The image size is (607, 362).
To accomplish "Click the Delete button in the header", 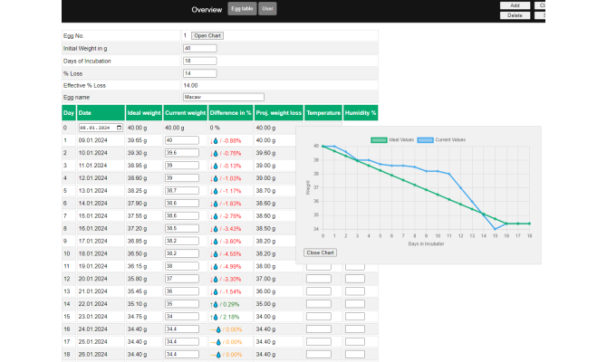I will click(x=515, y=15).
